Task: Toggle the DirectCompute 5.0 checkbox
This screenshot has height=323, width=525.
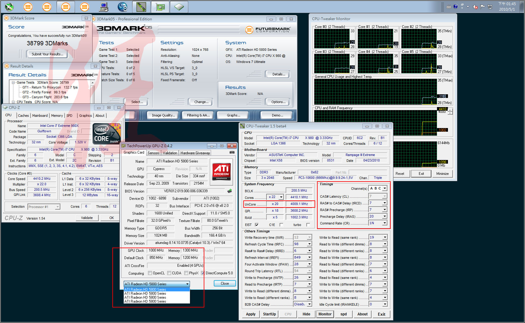Action: coord(203,273)
